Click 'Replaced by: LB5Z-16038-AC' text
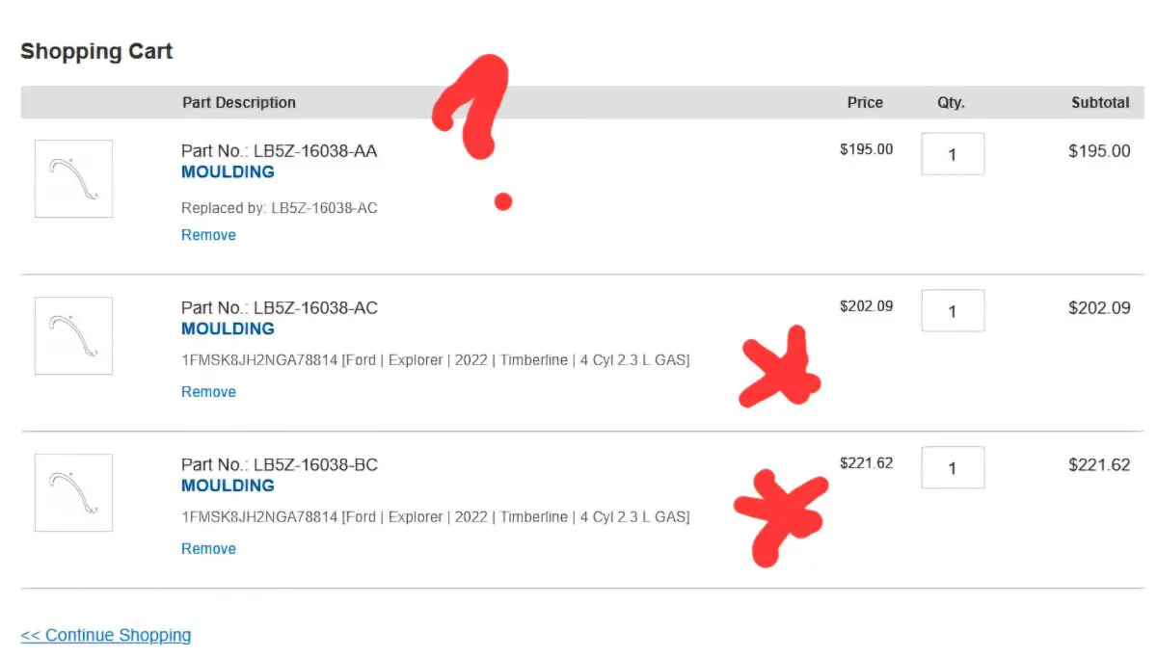Viewport: 1157px width, 657px height. (x=280, y=208)
